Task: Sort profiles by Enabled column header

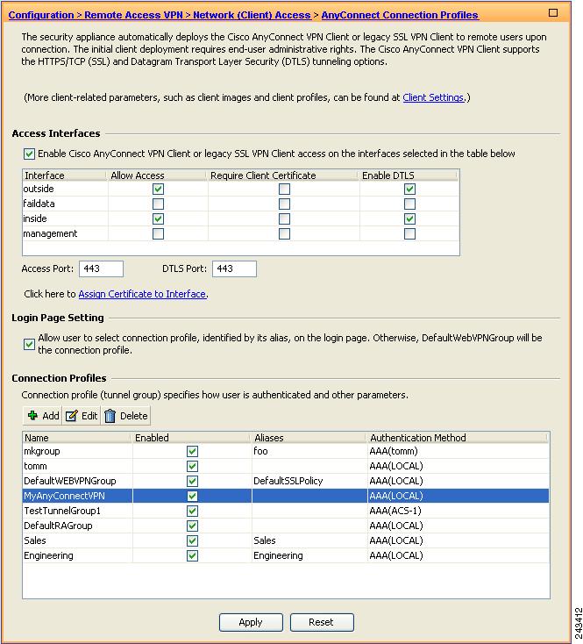Action: point(192,438)
